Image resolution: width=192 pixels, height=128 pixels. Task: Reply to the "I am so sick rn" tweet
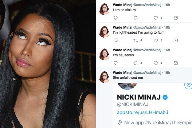pyautogui.click(x=116, y=18)
